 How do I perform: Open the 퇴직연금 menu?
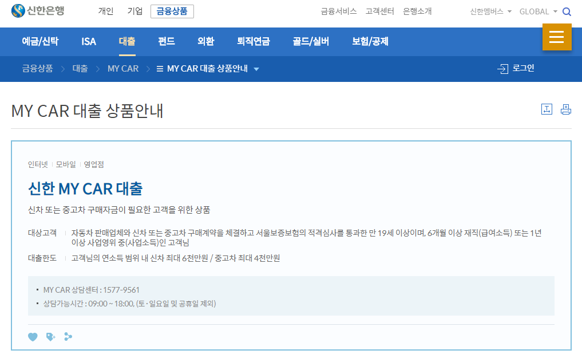tap(254, 41)
